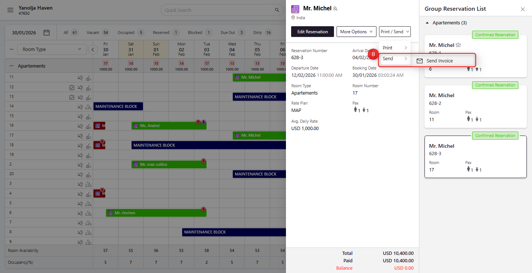Open Mr. rinchen booking bar
Viewport: 532px width, 273px height.
156,213
